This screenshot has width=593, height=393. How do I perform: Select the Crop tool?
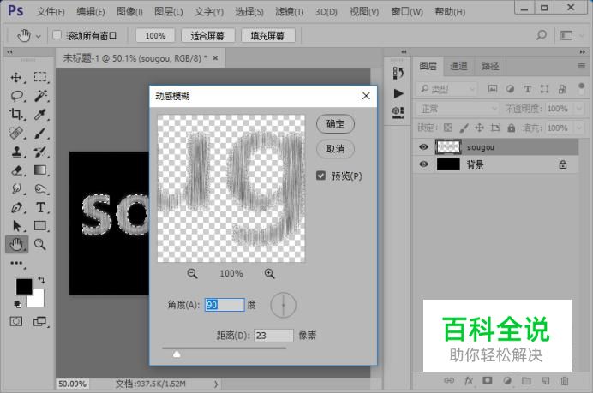[16, 114]
